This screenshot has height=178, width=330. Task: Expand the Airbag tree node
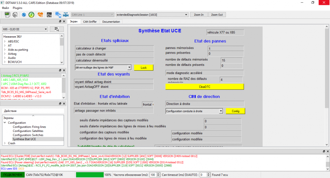tap(5, 54)
